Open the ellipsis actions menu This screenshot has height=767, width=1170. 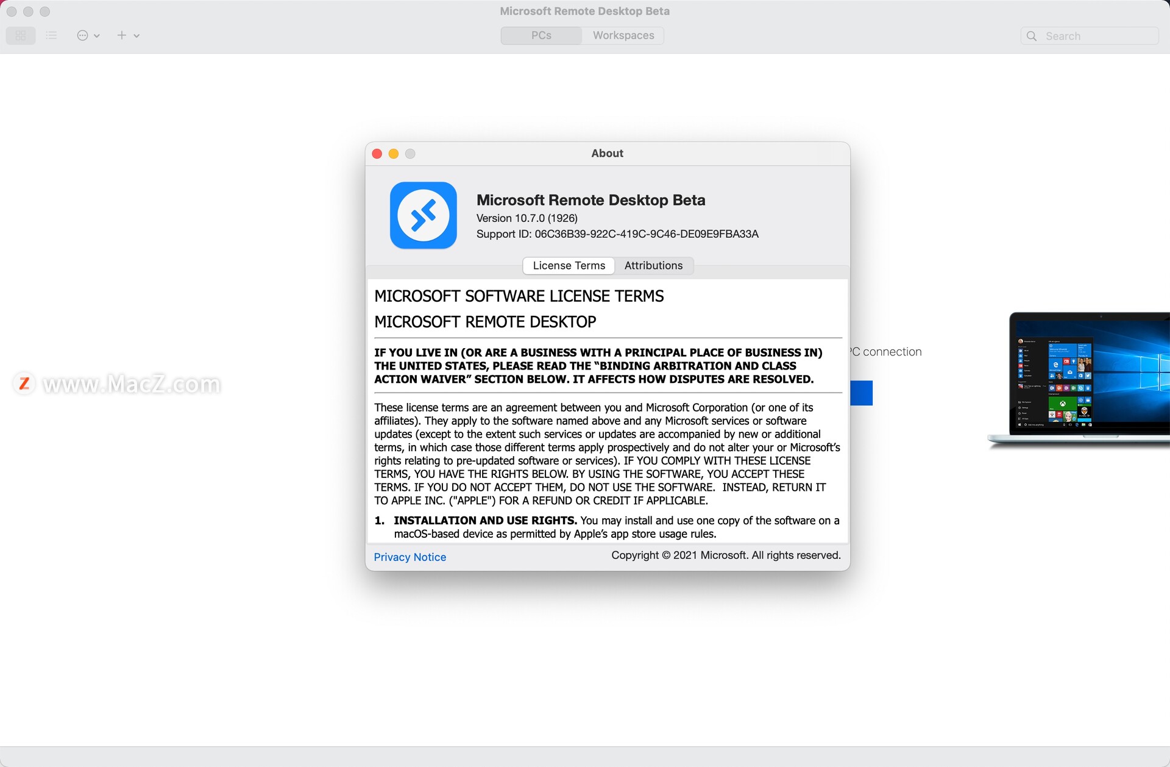pos(88,35)
